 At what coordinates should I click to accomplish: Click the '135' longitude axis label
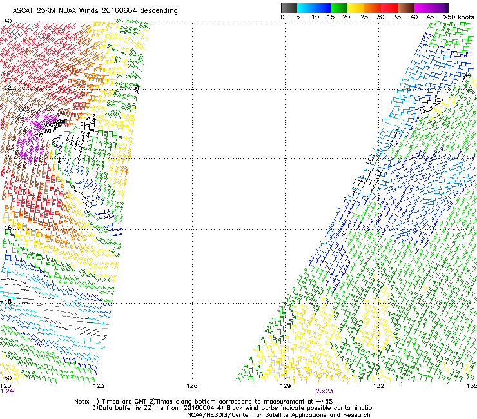point(472,386)
